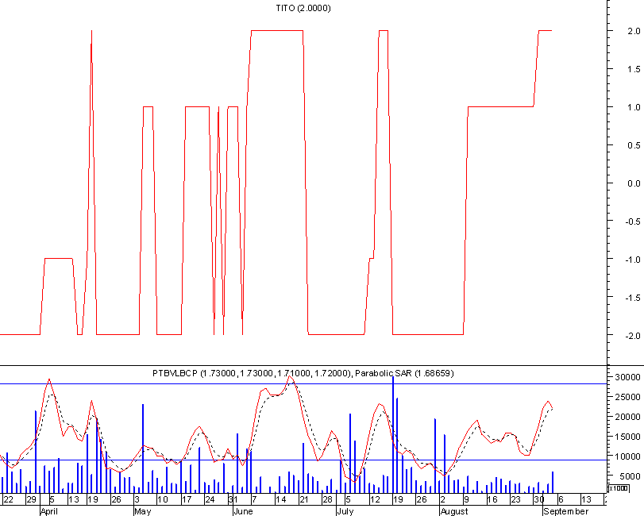Click the 0.5 value on the TITO axis
This screenshot has width=644, height=516.
coord(634,145)
